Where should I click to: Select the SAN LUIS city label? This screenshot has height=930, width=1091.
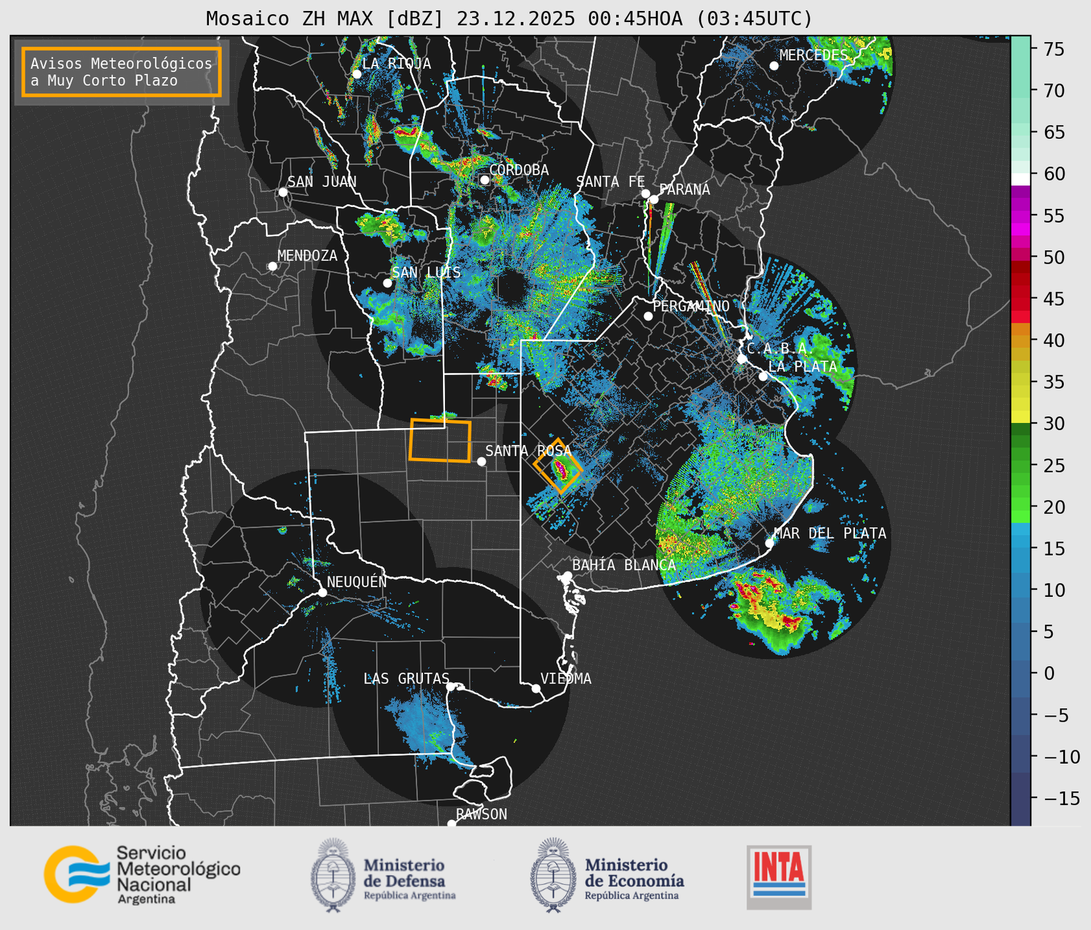[x=427, y=272]
